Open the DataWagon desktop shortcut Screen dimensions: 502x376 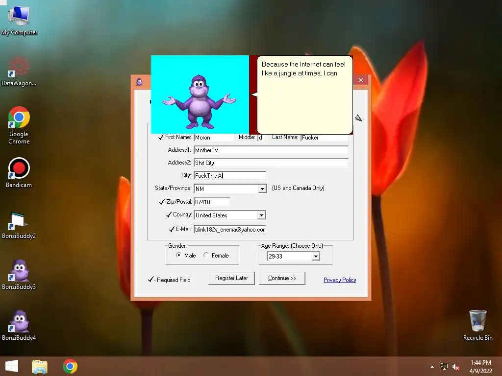pyautogui.click(x=19, y=70)
